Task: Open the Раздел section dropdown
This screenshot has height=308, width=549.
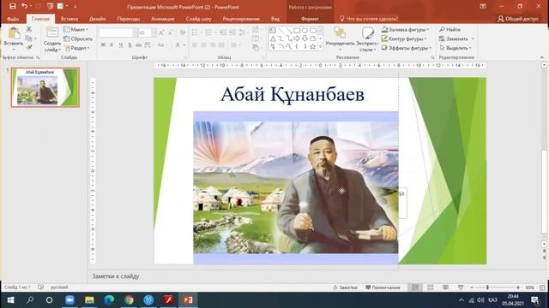Action: click(77, 48)
